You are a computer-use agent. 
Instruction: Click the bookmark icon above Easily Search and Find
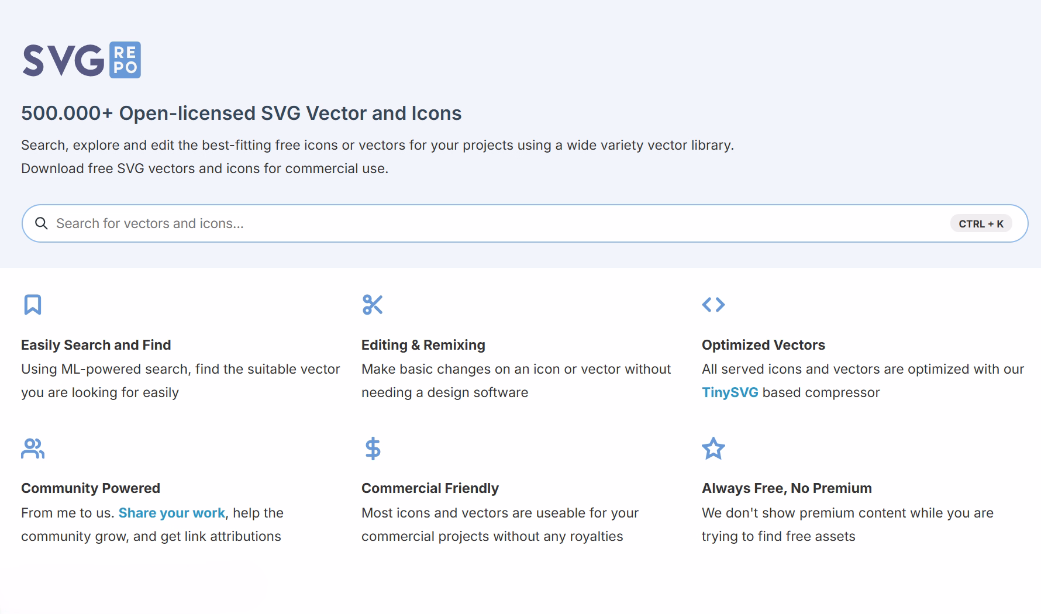tap(33, 304)
